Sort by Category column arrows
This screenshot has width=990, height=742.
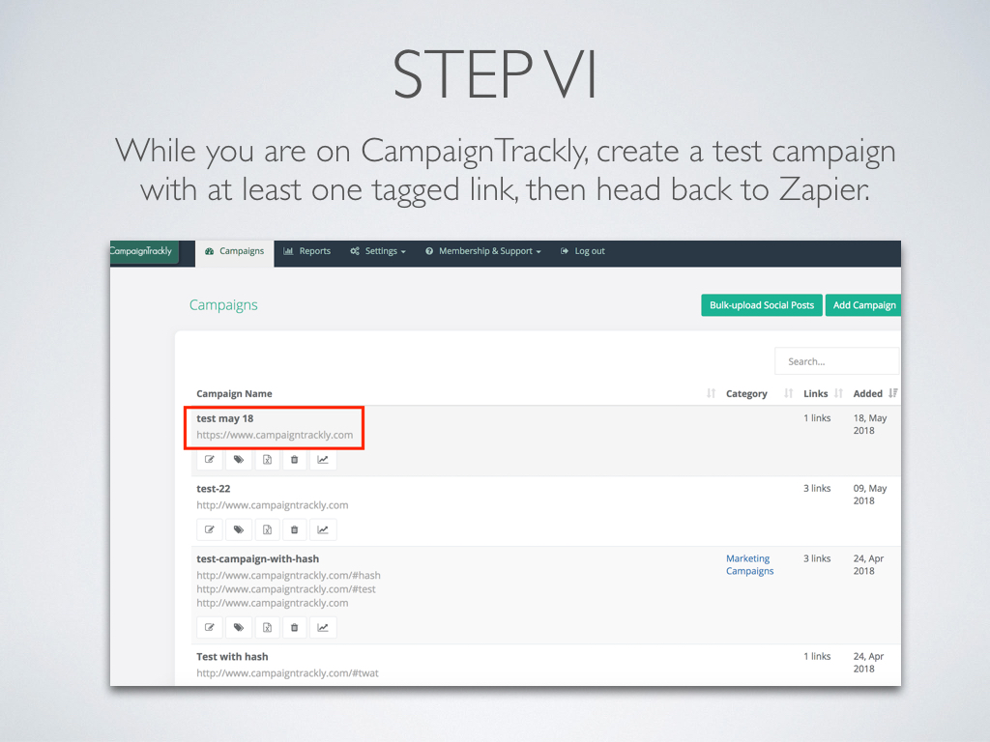click(788, 394)
